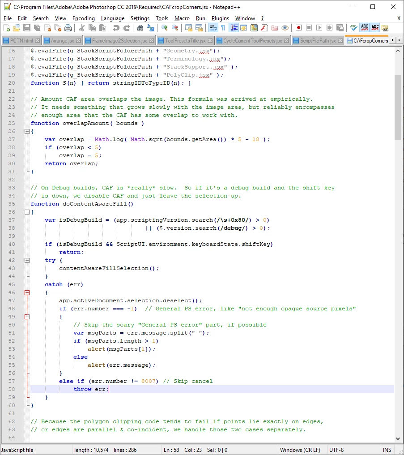This screenshot has width=404, height=455.
Task: Click the Save All toolbar icon
Action: pyautogui.click(x=37, y=28)
